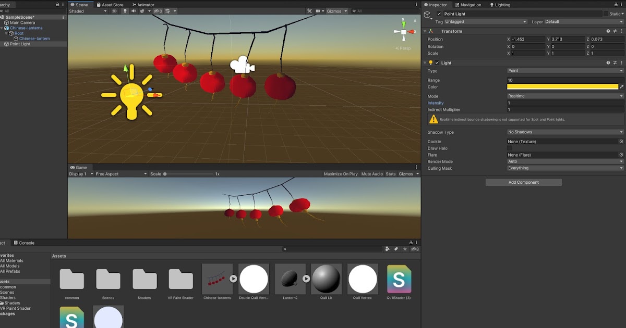
Task: Click the favorites star in Project search bar
Action: click(x=404, y=249)
